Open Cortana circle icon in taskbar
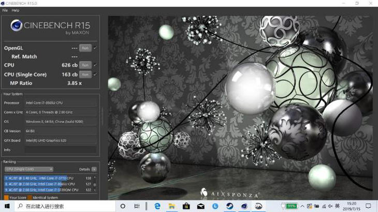 pyautogui.click(x=123, y=206)
